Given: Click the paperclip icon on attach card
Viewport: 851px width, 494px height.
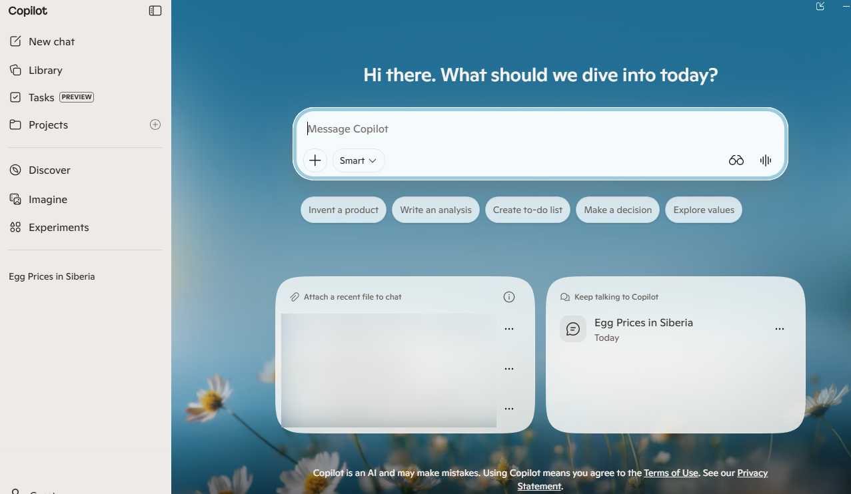Looking at the screenshot, I should pyautogui.click(x=295, y=297).
